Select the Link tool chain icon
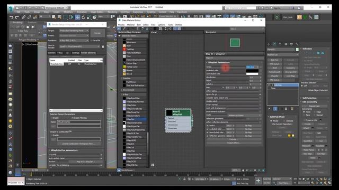This screenshot has width=339, height=190. tap(23, 17)
